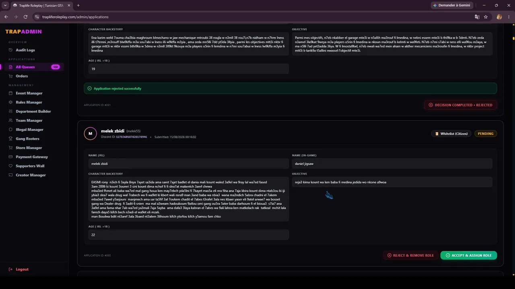The height and width of the screenshot is (289, 515).
Task: Click melek zbidi's Discord ID link
Action: (132, 137)
